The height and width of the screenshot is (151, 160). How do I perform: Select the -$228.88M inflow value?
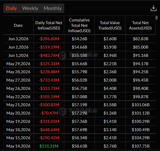click(x=49, y=72)
